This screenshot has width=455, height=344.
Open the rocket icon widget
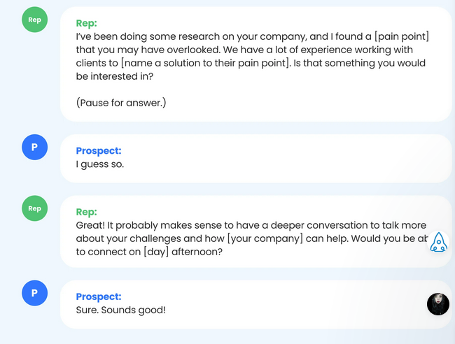click(439, 242)
